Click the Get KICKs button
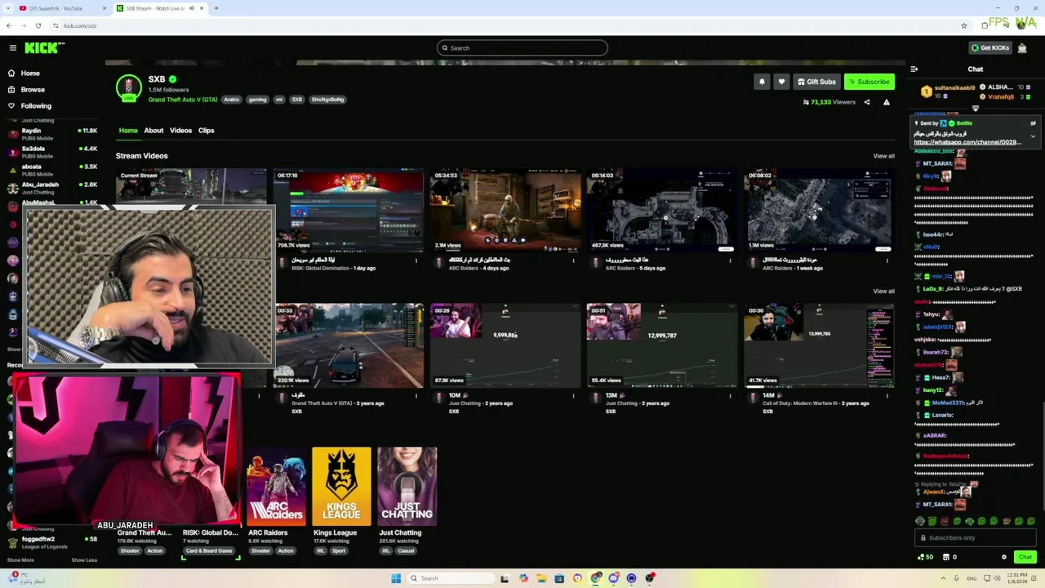The height and width of the screenshot is (588, 1045). point(989,48)
